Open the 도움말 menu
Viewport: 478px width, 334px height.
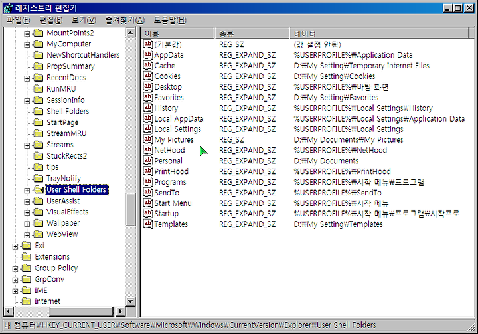pos(170,20)
